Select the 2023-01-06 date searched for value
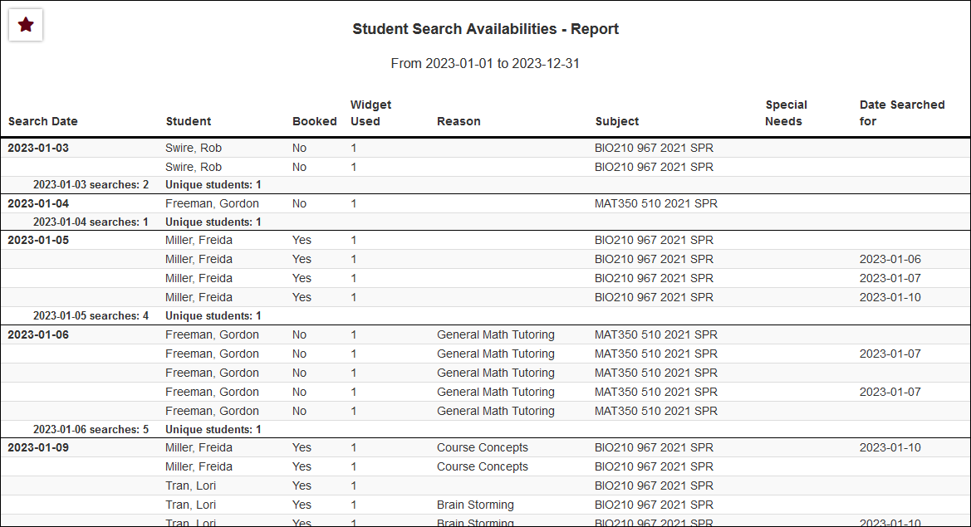This screenshot has width=971, height=527. (890, 259)
